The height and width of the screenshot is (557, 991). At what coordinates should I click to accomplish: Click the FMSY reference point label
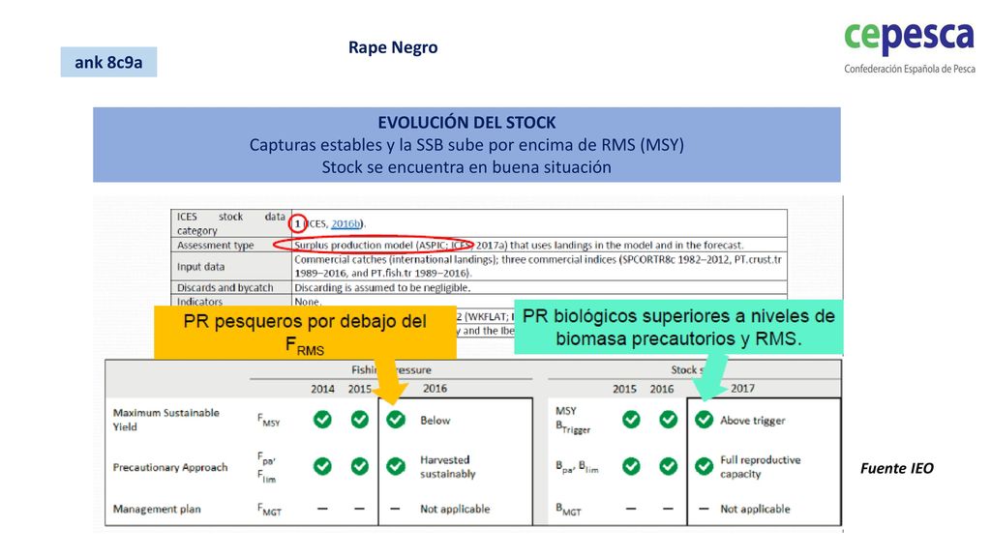269,420
